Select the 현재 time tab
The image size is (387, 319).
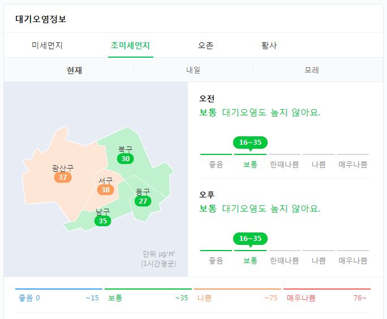[x=74, y=70]
